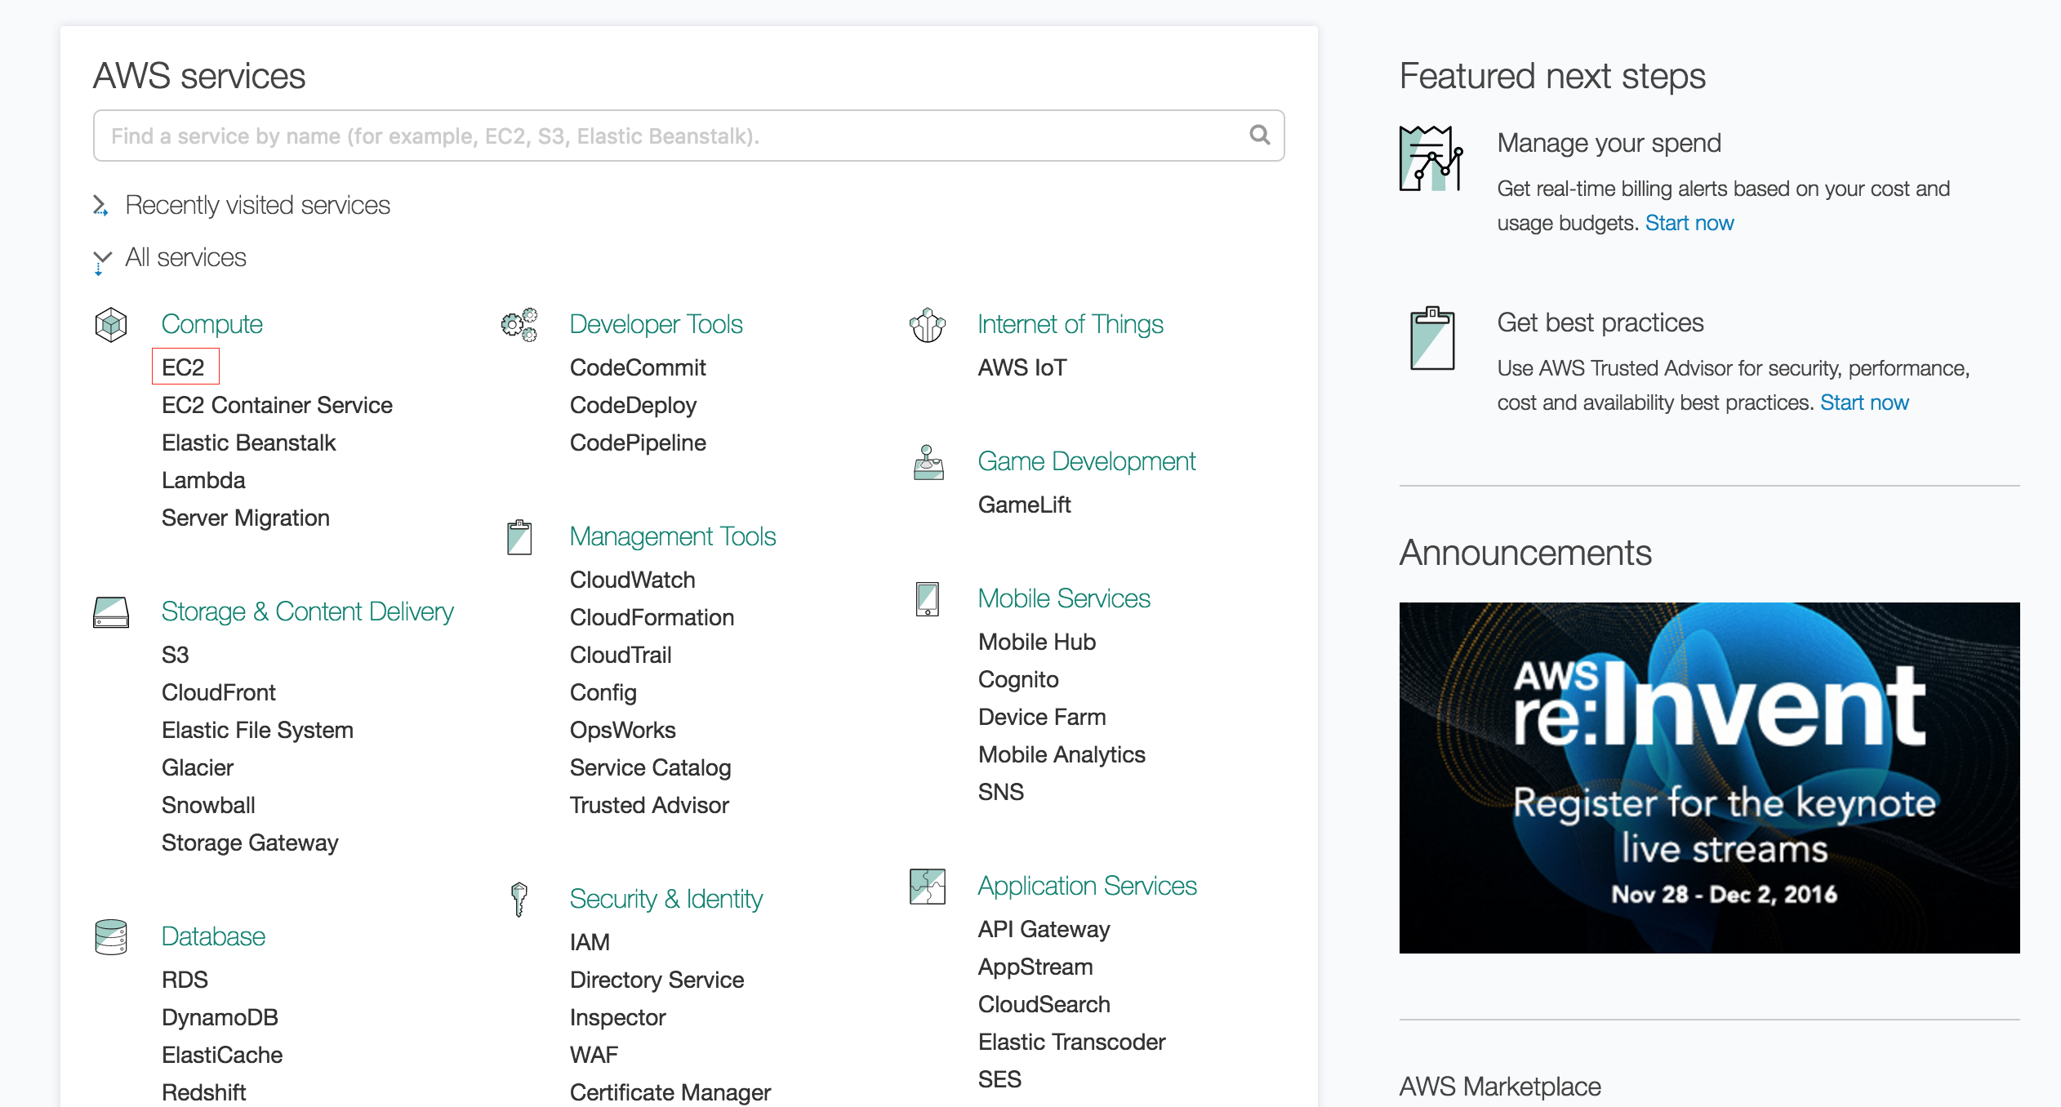2061x1107 pixels.
Task: Click the search magnifier icon
Action: [1260, 136]
